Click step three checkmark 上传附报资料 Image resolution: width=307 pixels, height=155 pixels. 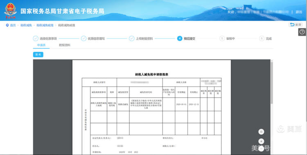pos(131,38)
